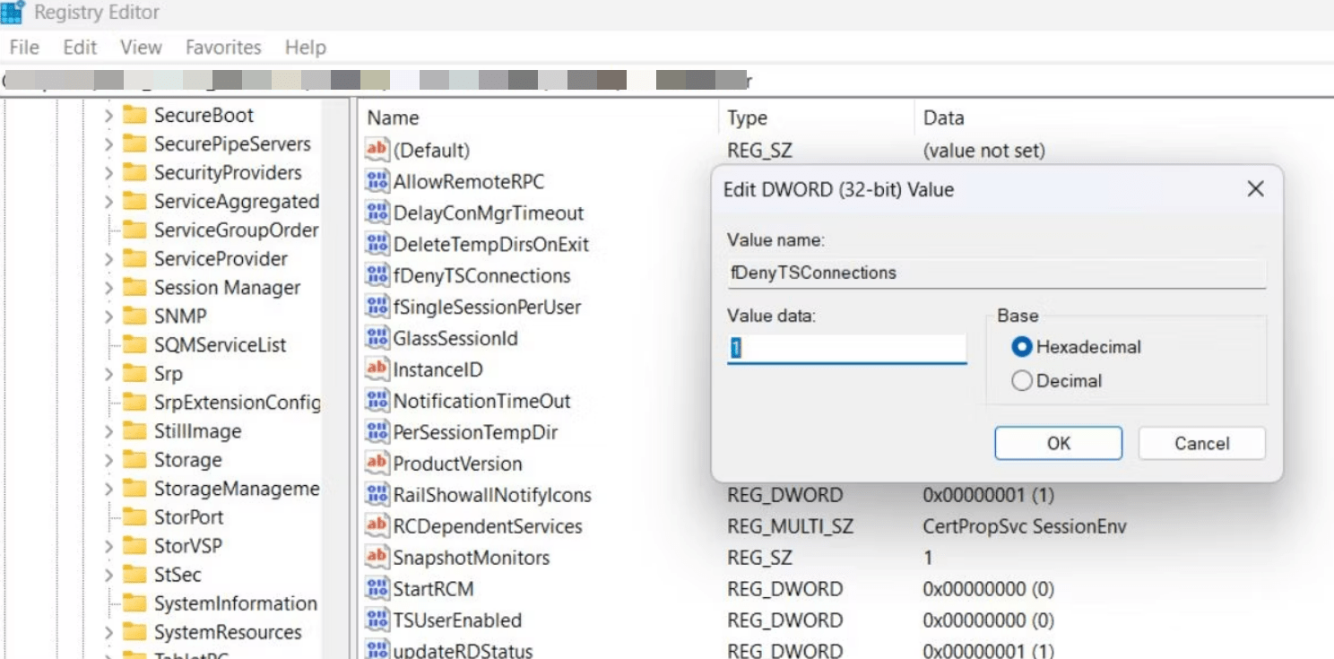Screen dimensions: 1334x659
Task: Expand the SecureBoot tree node
Action: (108, 116)
